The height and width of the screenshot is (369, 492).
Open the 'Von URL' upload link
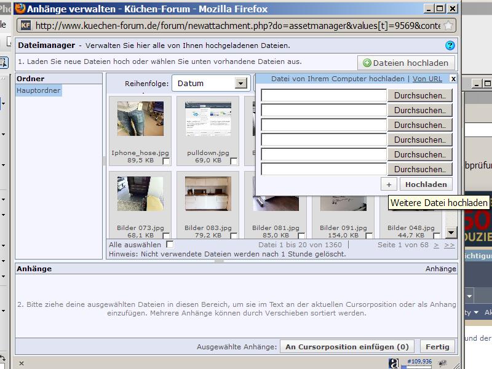(x=427, y=79)
